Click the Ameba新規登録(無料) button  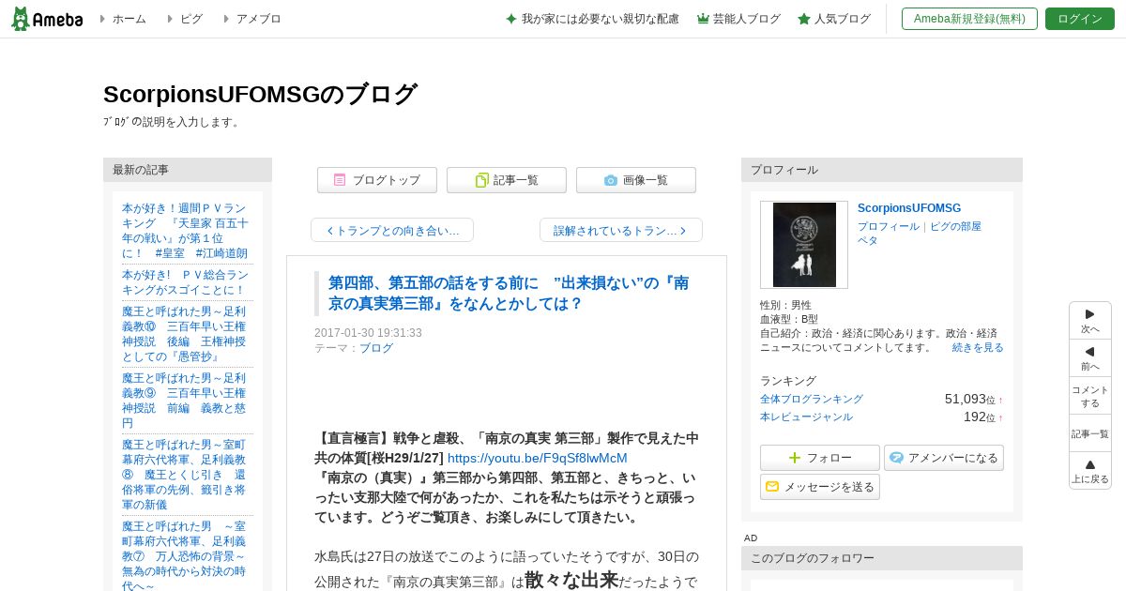969,19
